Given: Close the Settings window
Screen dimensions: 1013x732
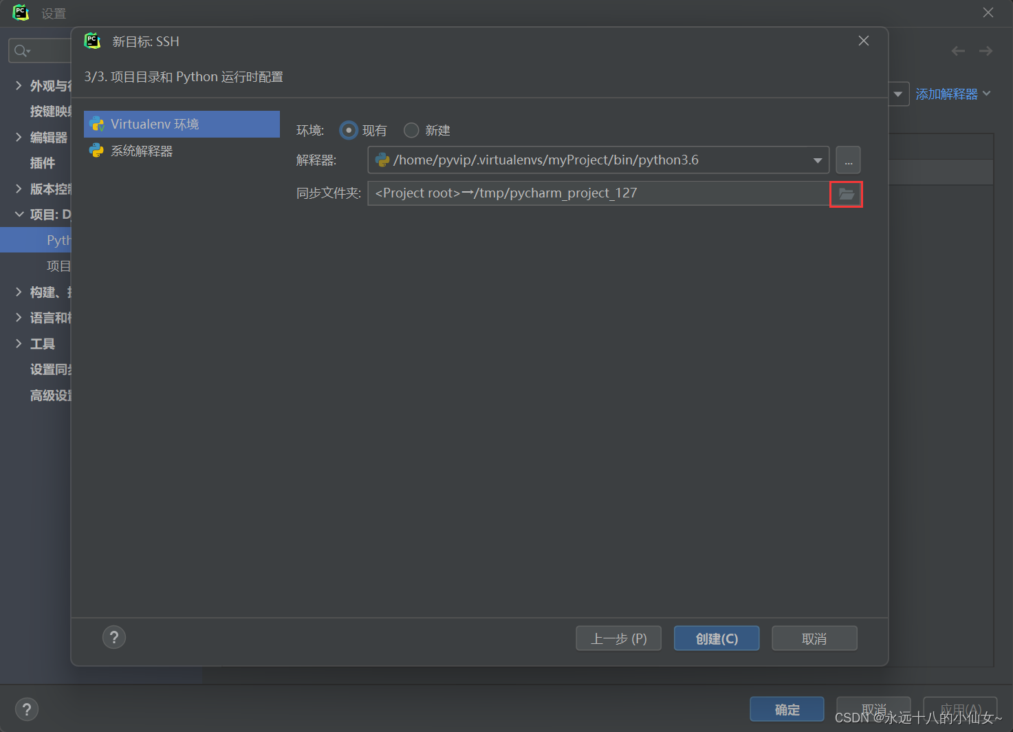Looking at the screenshot, I should coord(988,12).
